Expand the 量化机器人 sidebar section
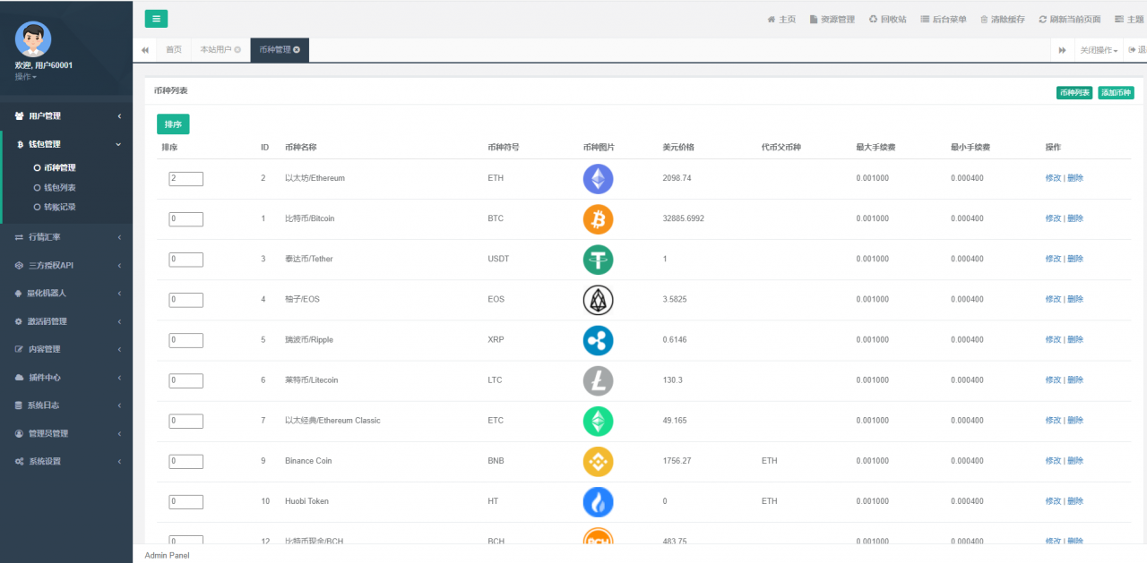The height and width of the screenshot is (563, 1147). tap(66, 293)
